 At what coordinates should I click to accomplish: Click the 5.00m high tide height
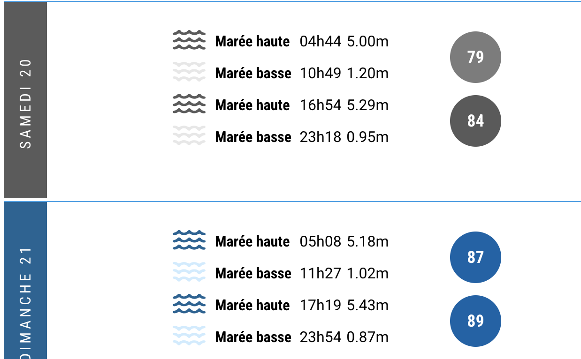click(368, 42)
